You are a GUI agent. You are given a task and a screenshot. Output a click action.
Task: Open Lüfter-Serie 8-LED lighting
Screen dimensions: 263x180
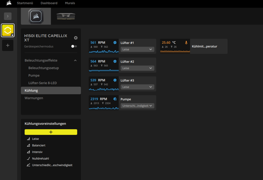point(42,83)
